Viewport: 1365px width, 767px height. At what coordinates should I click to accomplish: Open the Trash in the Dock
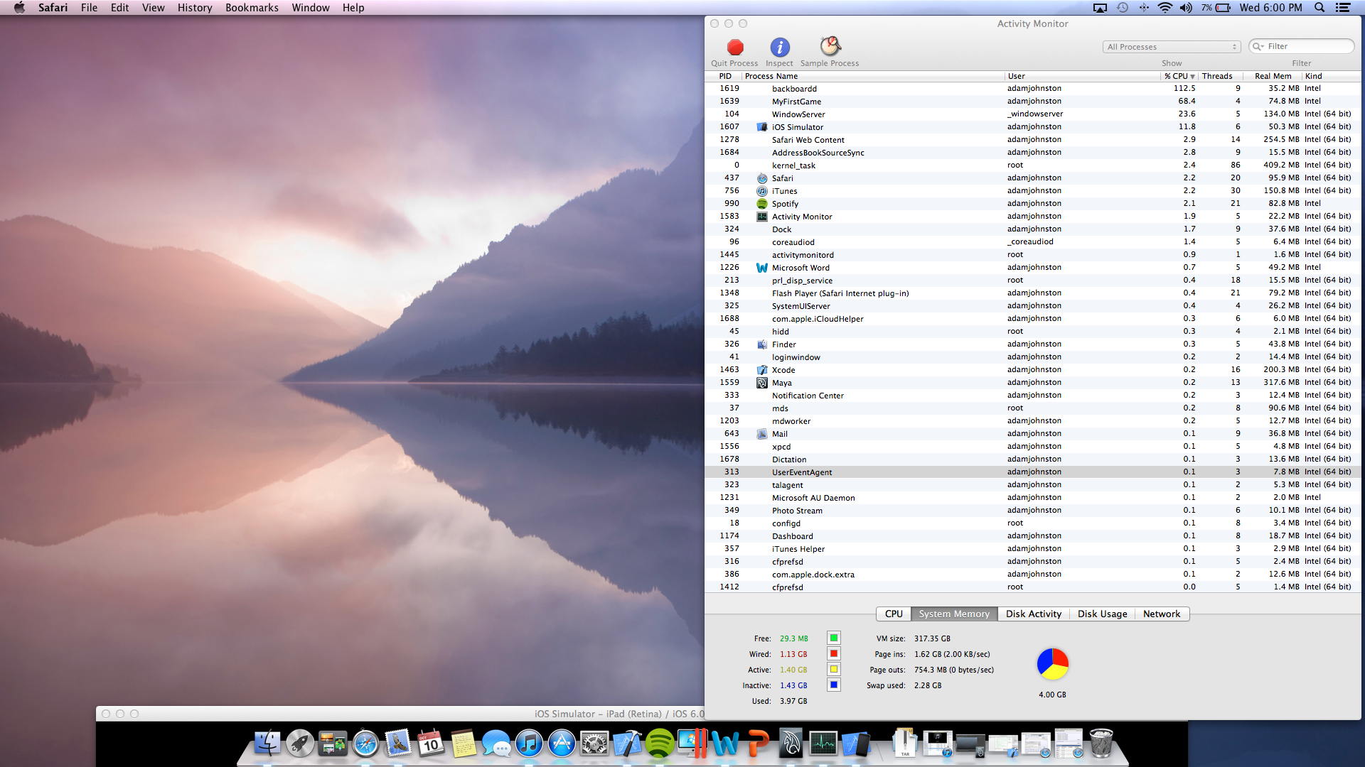coord(1101,744)
